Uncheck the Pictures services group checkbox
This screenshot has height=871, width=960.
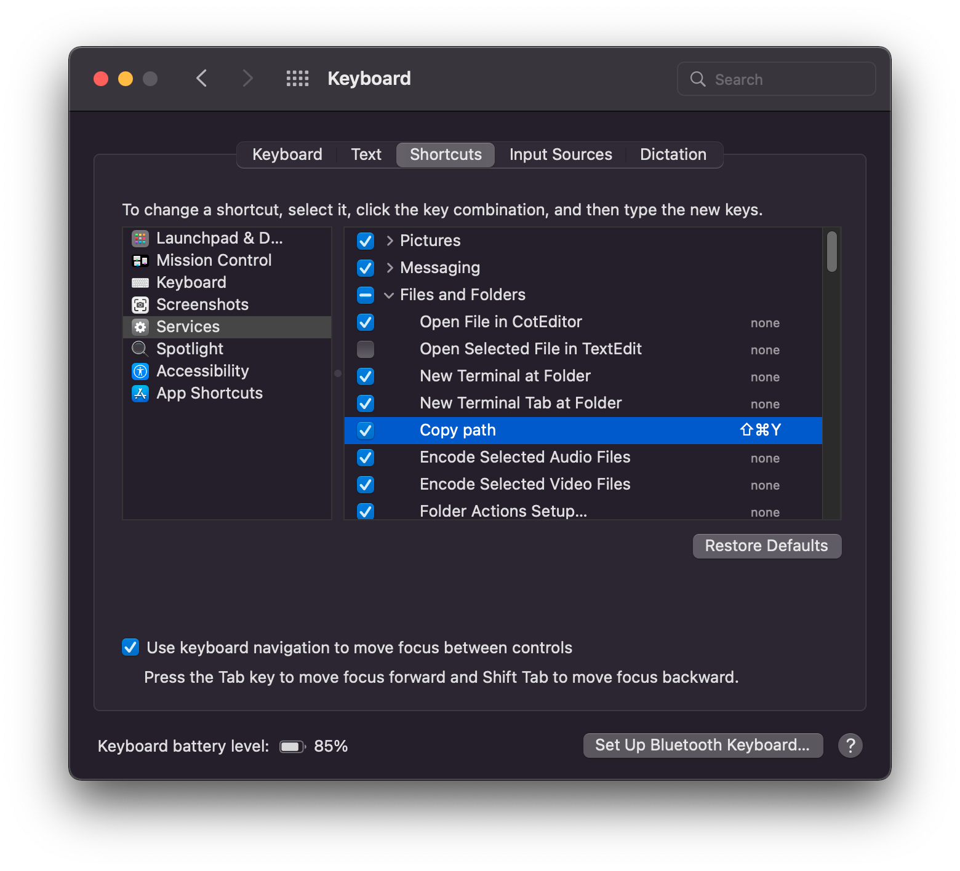pos(366,241)
